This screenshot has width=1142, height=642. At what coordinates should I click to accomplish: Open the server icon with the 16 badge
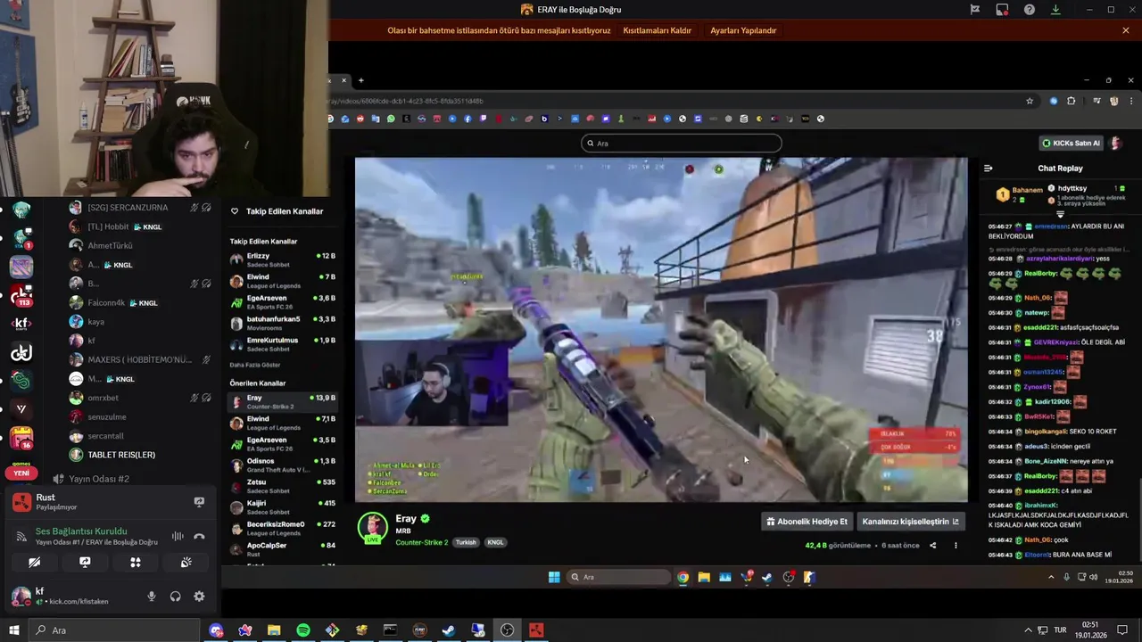coord(21,438)
